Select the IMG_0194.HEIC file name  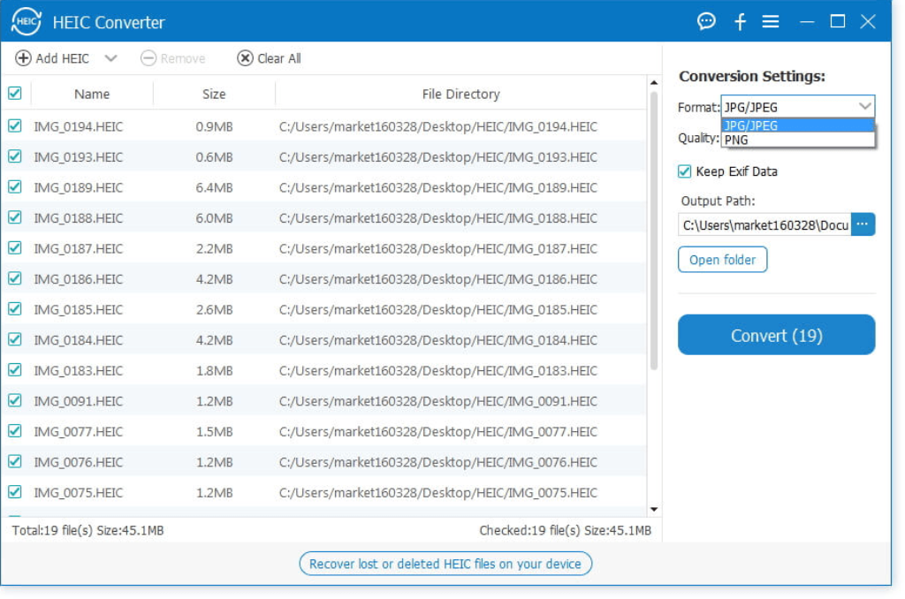point(79,126)
